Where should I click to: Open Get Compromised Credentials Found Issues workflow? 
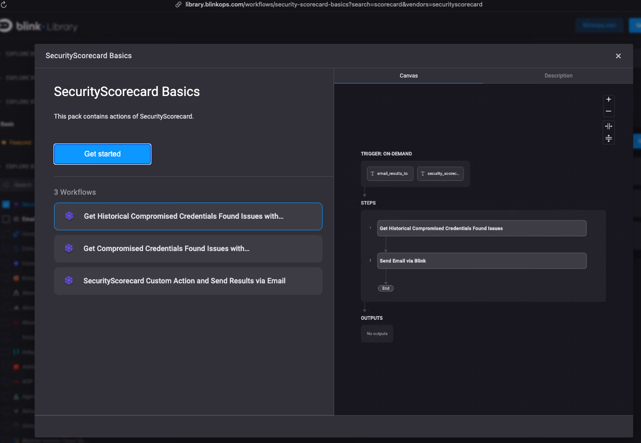pyautogui.click(x=188, y=249)
